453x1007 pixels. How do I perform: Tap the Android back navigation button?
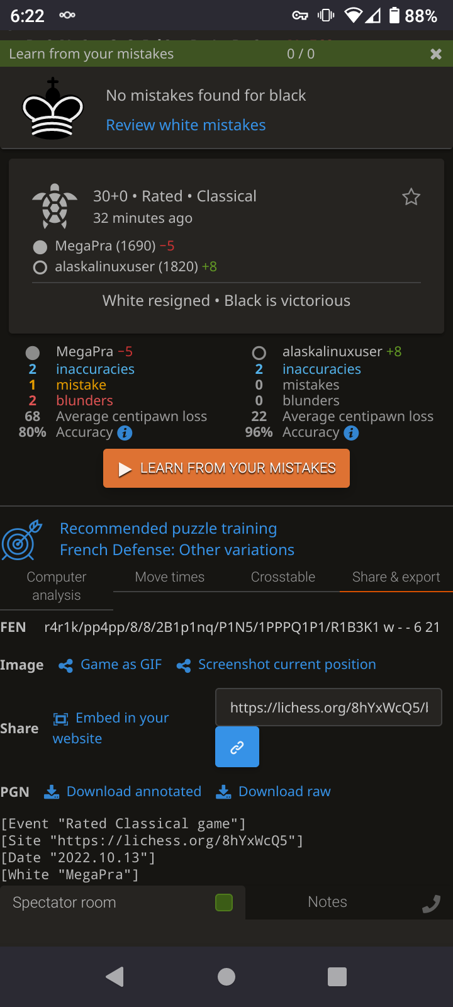(x=115, y=977)
